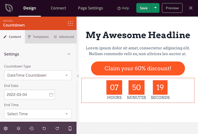Open the Countdown Type dropdown
Viewport: 198px width, 134px height.
[38, 75]
